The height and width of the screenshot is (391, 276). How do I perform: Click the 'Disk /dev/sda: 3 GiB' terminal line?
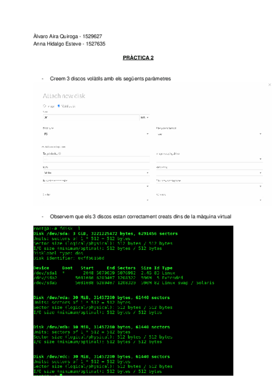pyautogui.click(x=106, y=234)
